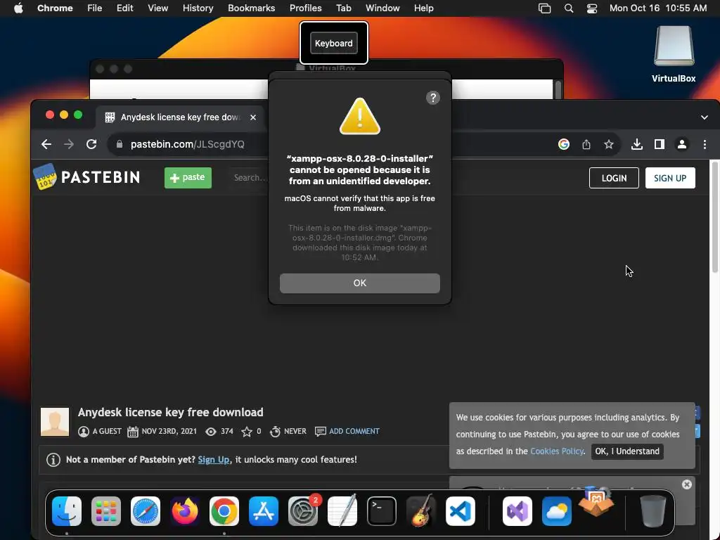Rate the paste with the star
The width and height of the screenshot is (720, 540).
[x=247, y=432]
